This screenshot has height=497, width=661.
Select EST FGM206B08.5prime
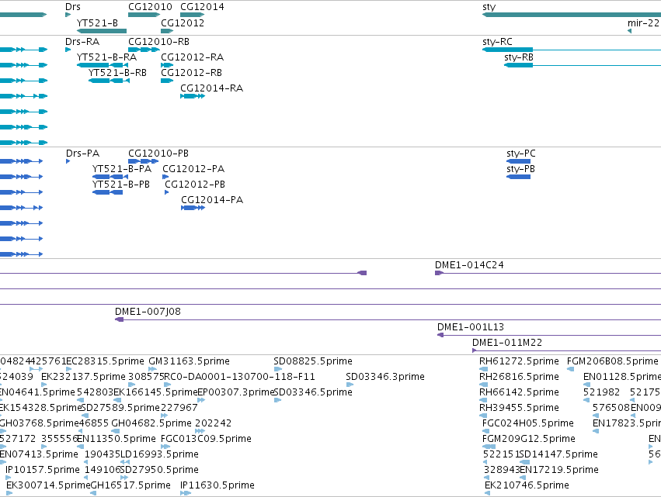pos(613,361)
